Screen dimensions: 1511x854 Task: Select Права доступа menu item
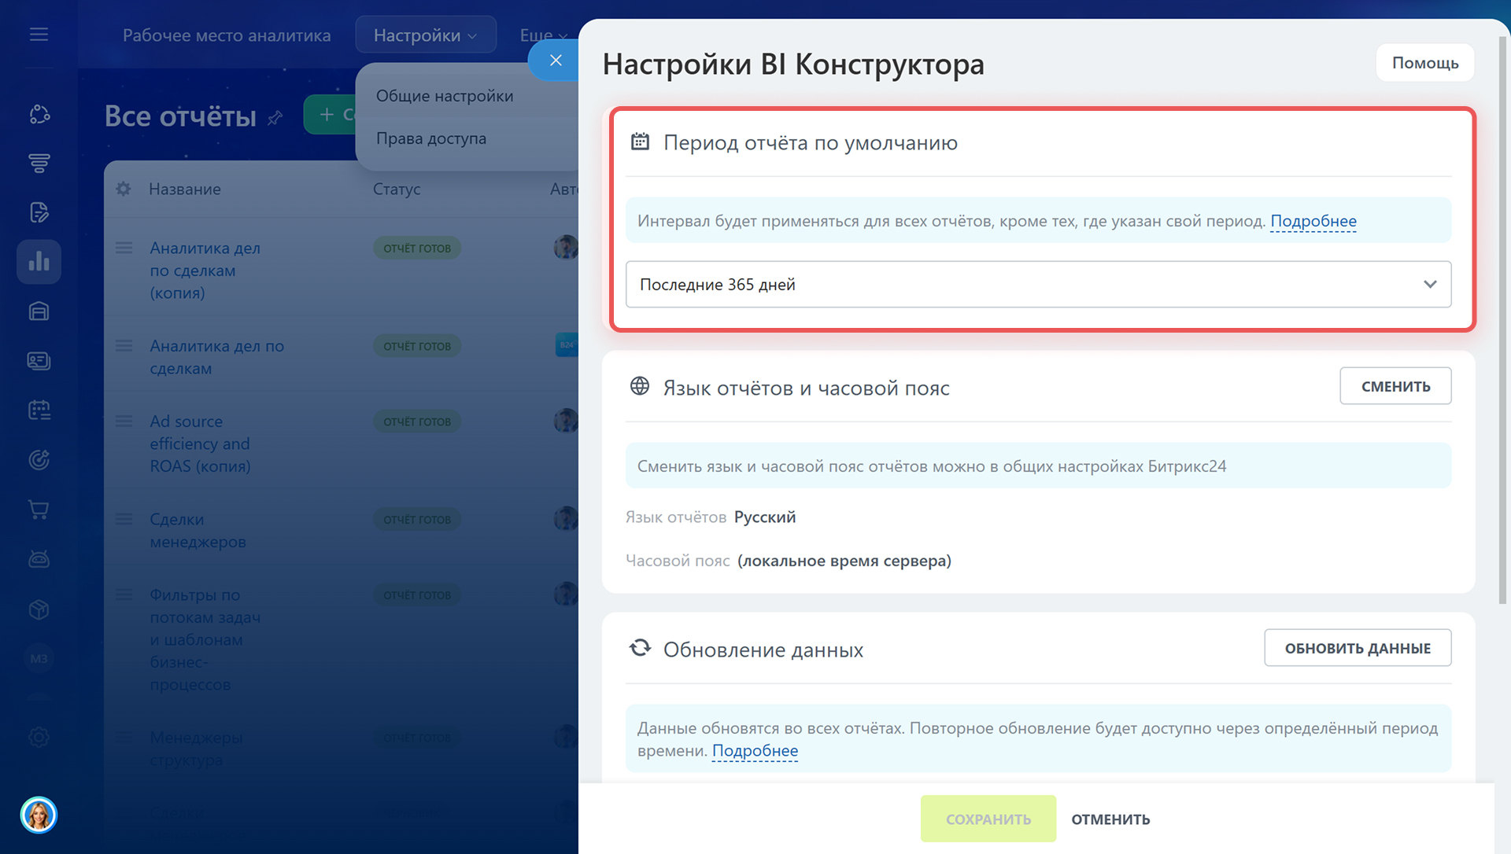point(431,138)
